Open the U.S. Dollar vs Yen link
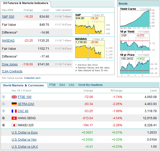Screen dimensions: 160x151 pos(24,140)
